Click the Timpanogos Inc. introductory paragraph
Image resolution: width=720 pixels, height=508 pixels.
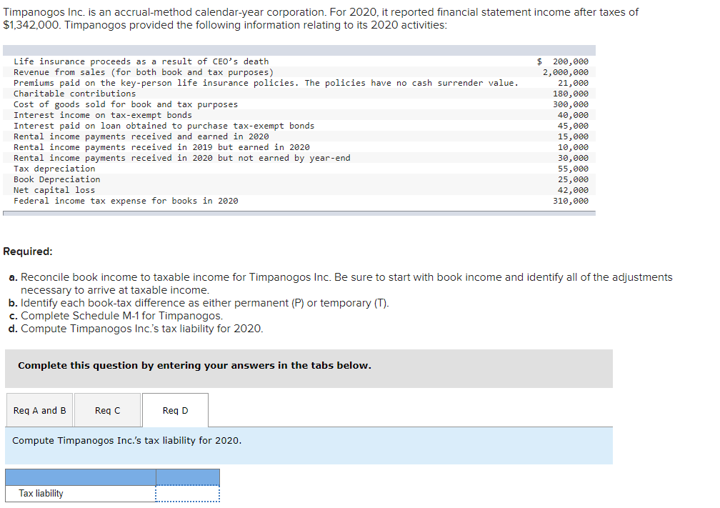[321, 19]
